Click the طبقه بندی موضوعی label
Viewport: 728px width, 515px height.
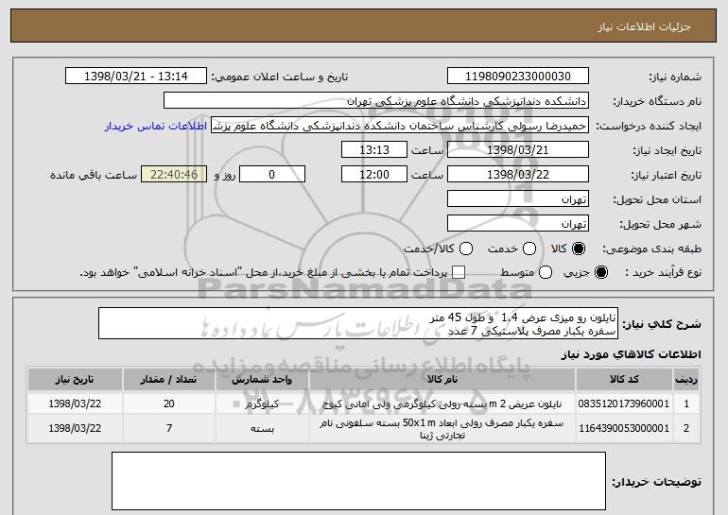coord(651,249)
